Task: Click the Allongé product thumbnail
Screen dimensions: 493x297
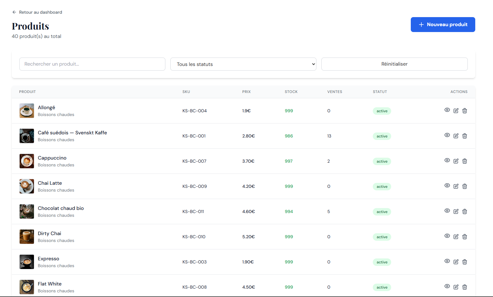Action: 27,111
